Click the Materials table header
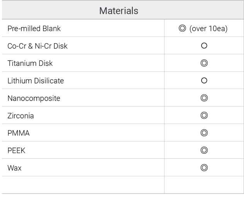The image size is (244, 200). (119, 11)
